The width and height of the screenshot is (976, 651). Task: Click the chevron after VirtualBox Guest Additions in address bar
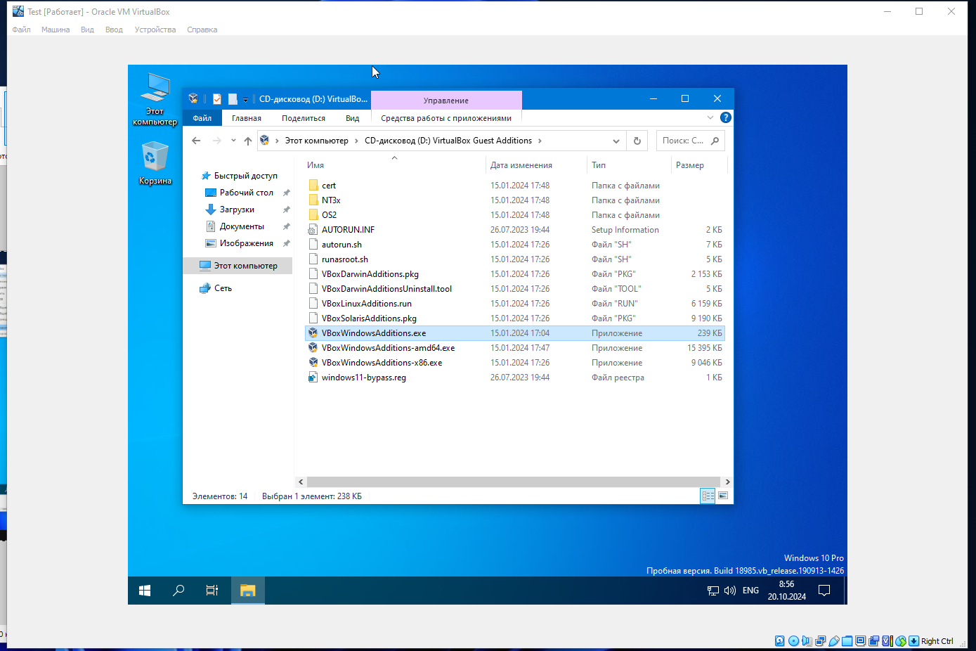point(540,141)
